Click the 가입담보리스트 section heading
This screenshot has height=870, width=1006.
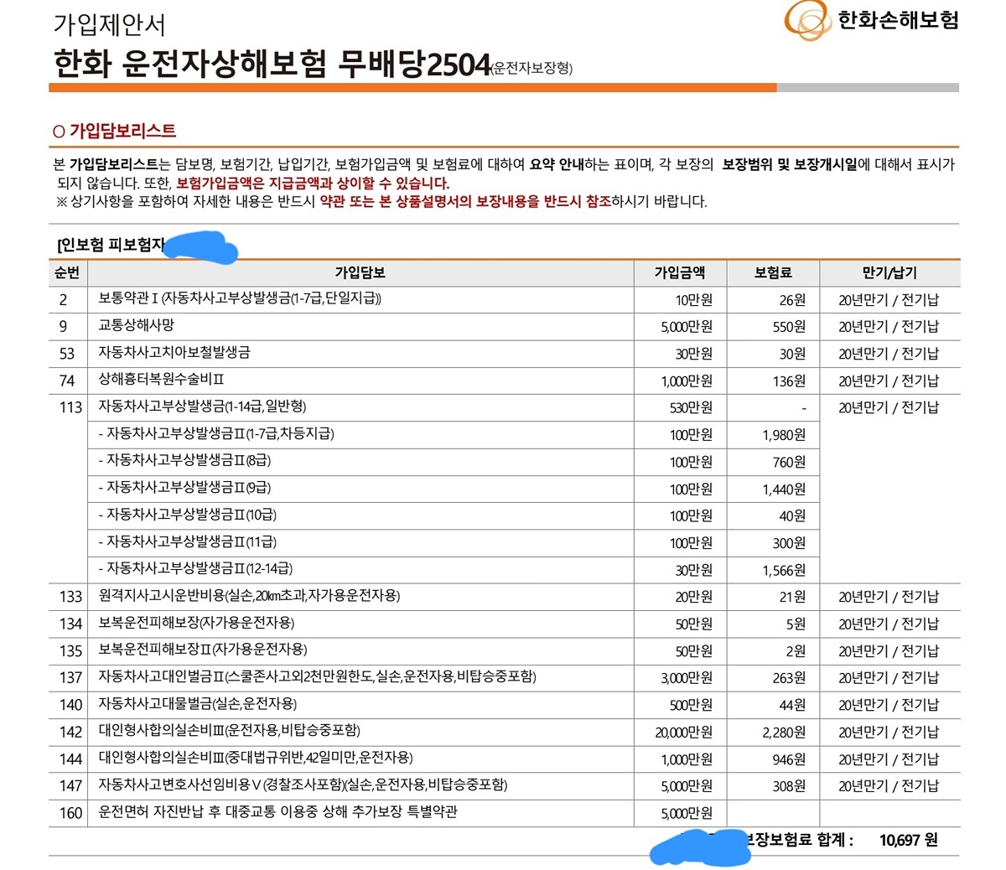[122, 131]
